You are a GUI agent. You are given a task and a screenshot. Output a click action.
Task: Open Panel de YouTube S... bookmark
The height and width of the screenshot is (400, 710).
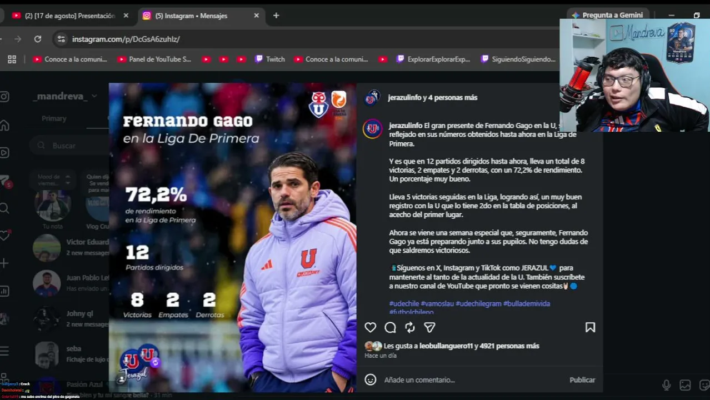click(x=154, y=59)
